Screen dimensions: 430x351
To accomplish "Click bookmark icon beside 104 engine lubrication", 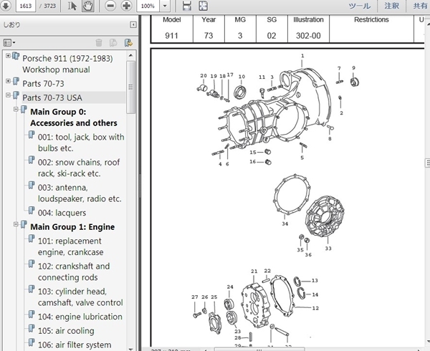I will tap(32, 314).
